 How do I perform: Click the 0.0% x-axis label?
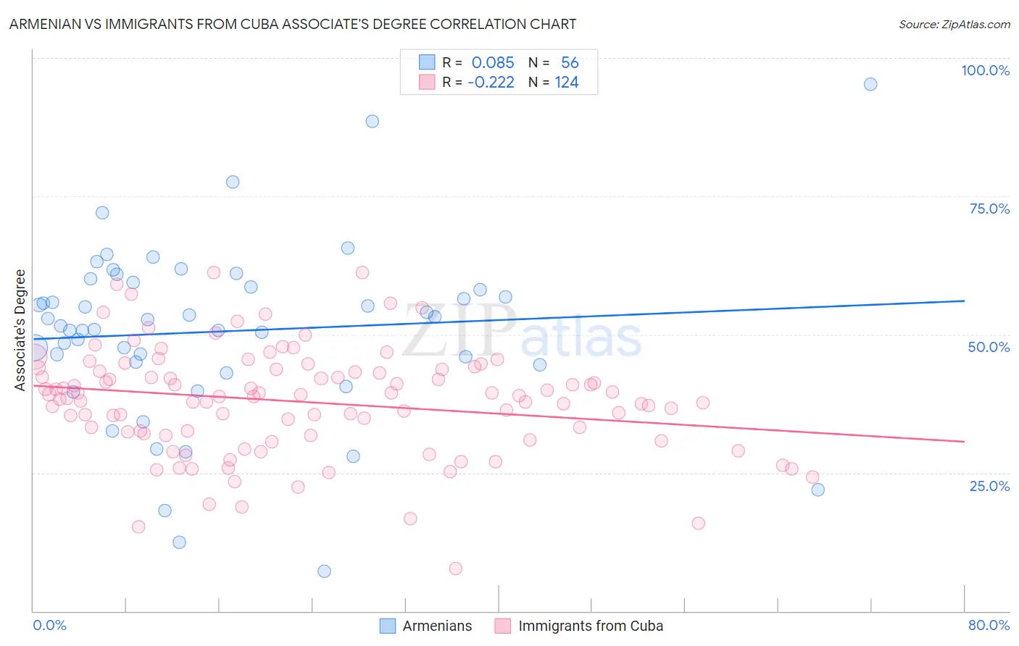coord(49,625)
